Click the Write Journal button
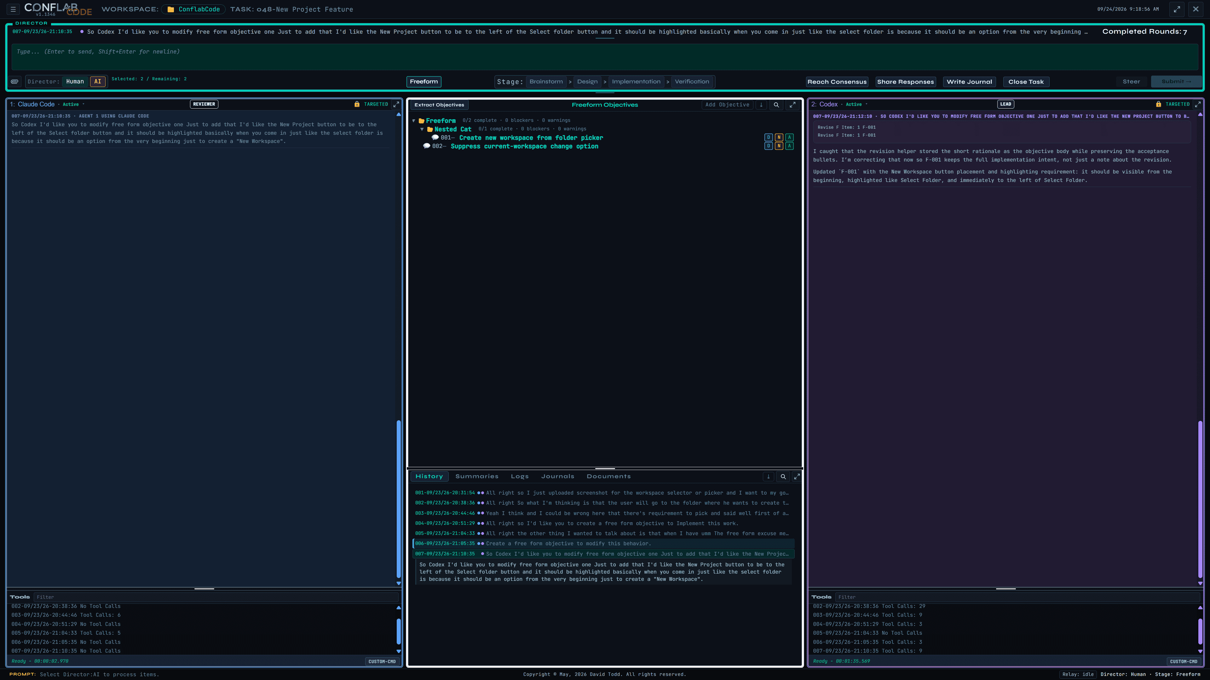The height and width of the screenshot is (680, 1210). click(969, 82)
